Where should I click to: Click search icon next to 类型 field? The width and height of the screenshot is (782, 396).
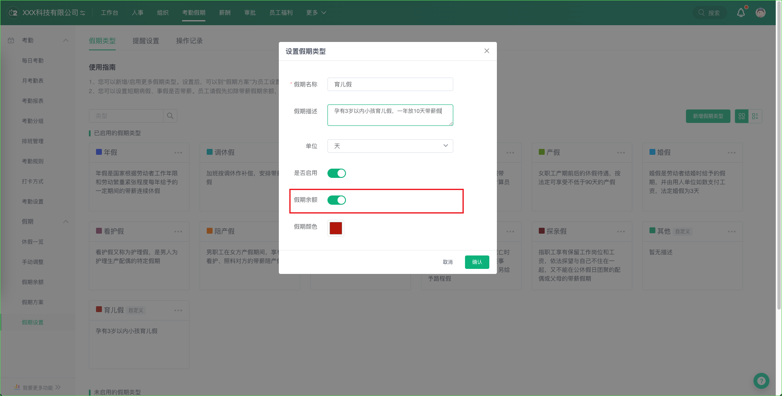click(170, 116)
